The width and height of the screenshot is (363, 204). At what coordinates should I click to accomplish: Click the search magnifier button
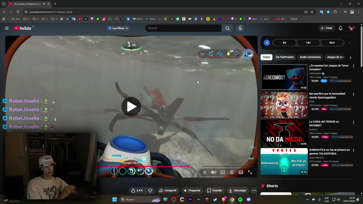227,28
